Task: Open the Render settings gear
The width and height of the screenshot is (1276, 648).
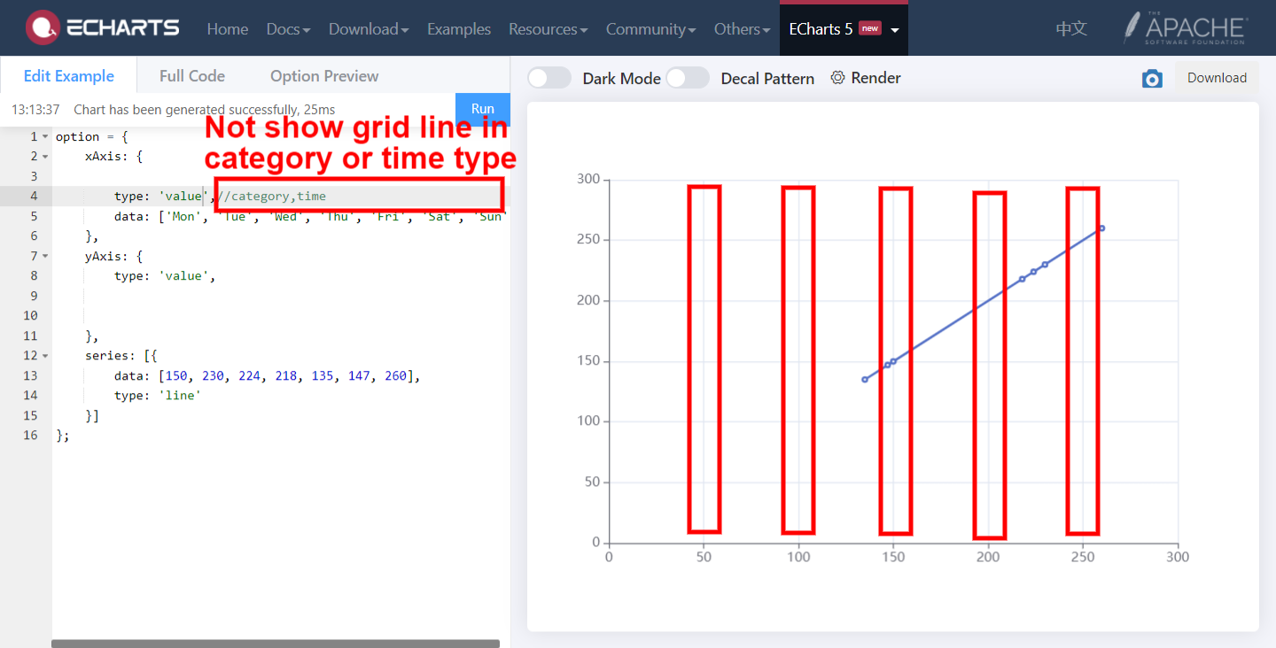Action: tap(837, 78)
